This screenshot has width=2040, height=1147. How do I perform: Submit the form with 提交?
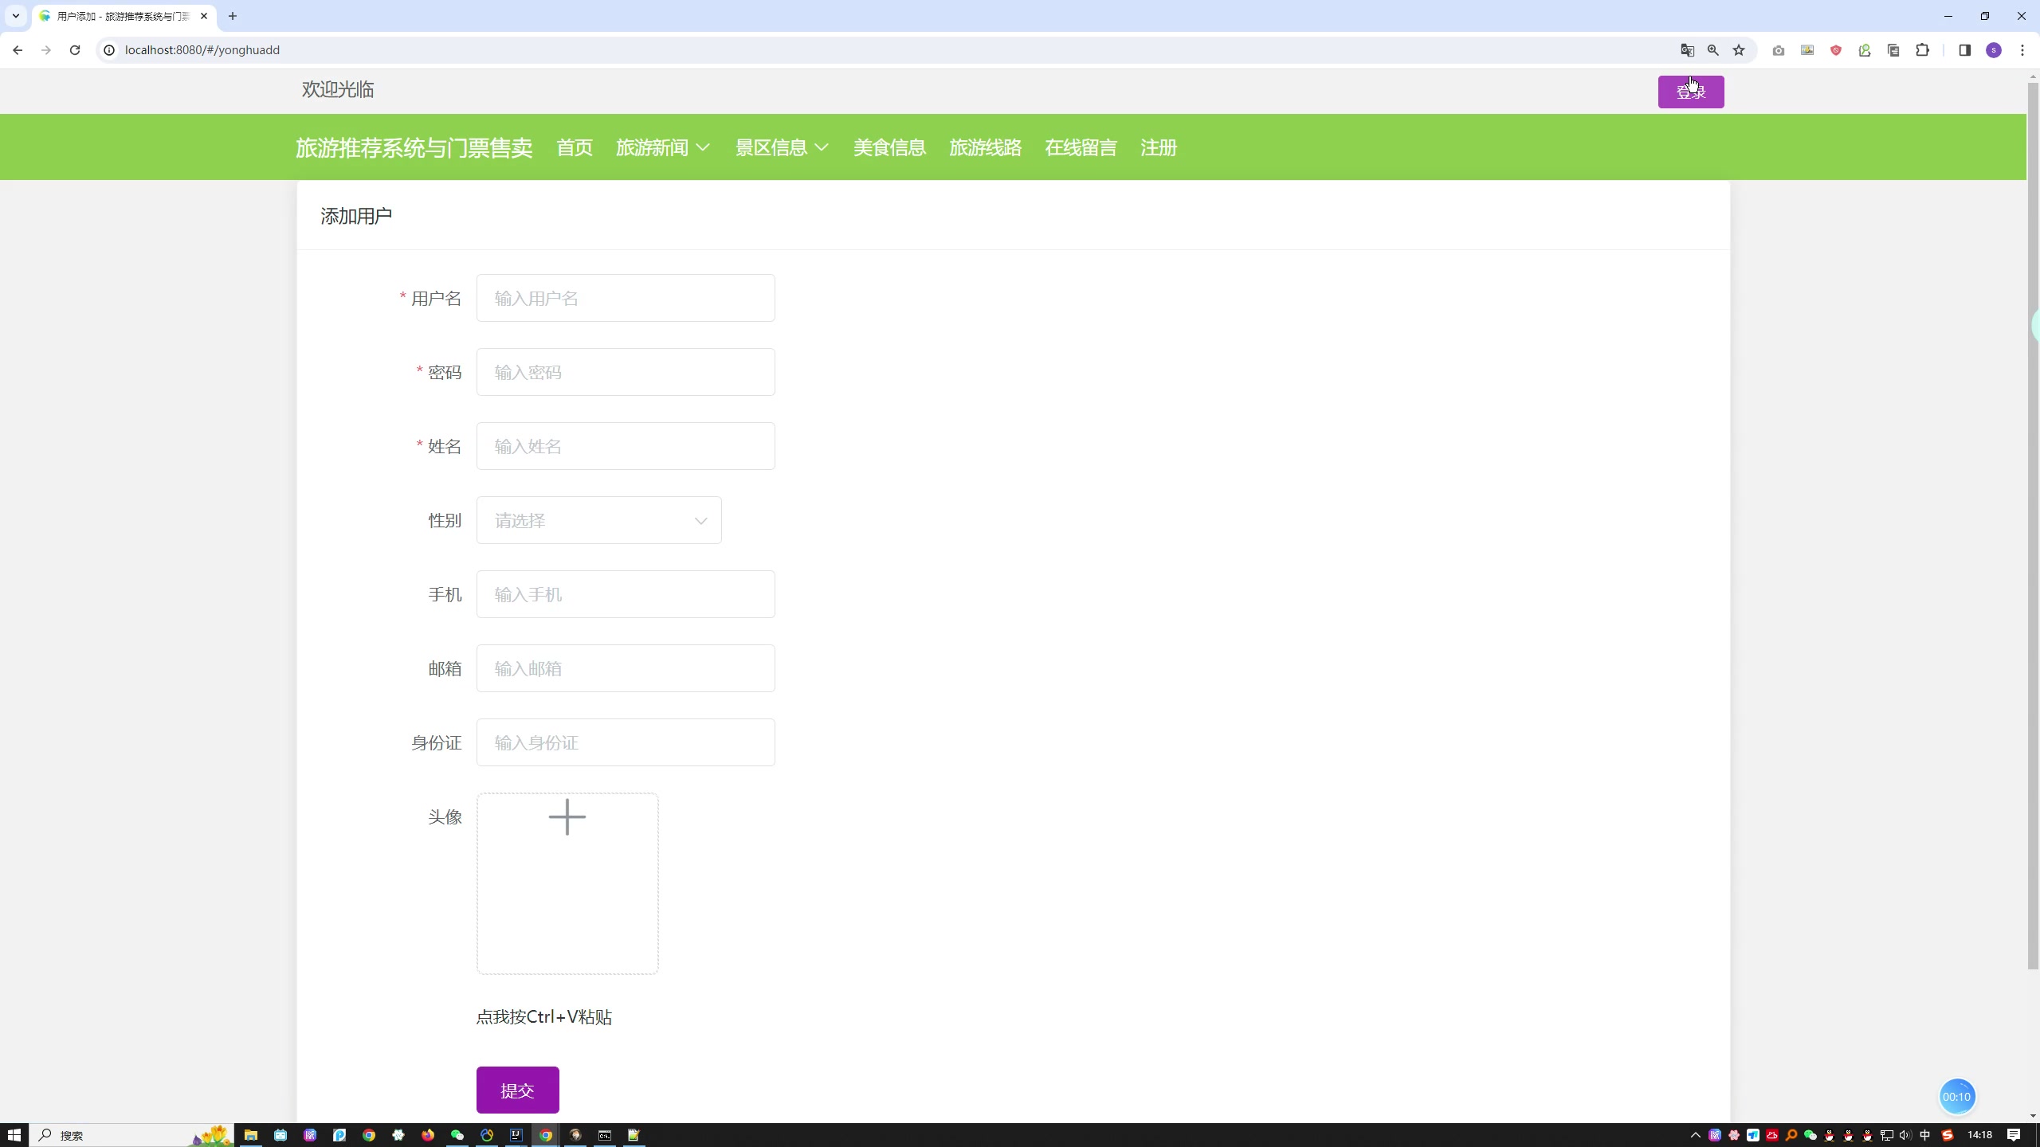pyautogui.click(x=518, y=1090)
